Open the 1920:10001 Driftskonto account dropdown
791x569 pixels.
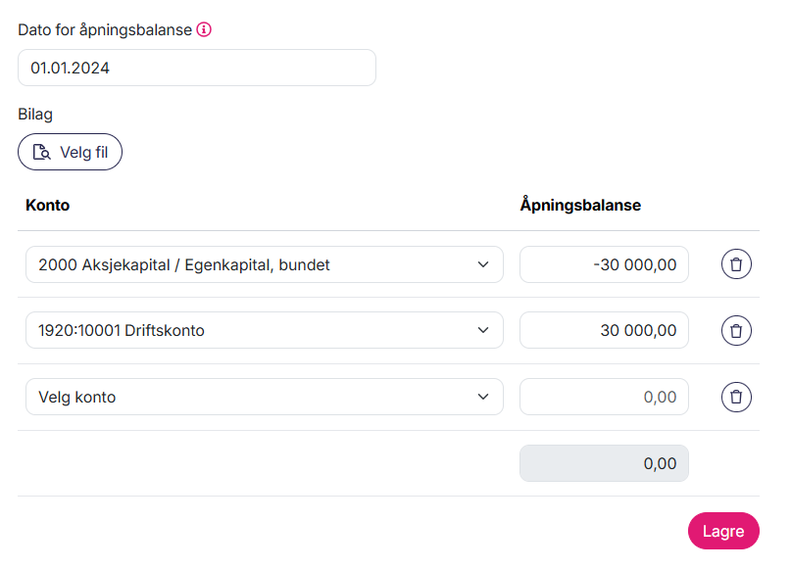[x=264, y=331]
